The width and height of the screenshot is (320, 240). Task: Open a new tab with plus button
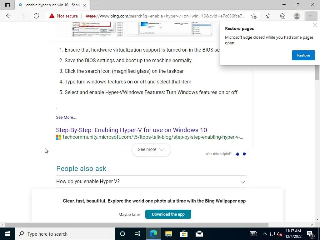[x=95, y=5]
